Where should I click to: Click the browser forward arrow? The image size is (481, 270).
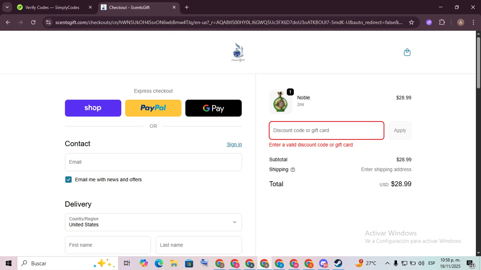[x=21, y=22]
